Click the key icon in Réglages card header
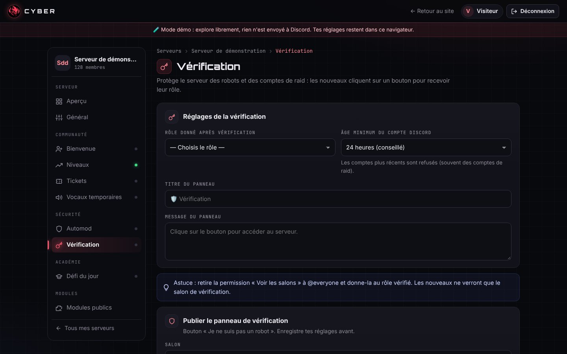Screen dimensions: 567x354 (172, 117)
